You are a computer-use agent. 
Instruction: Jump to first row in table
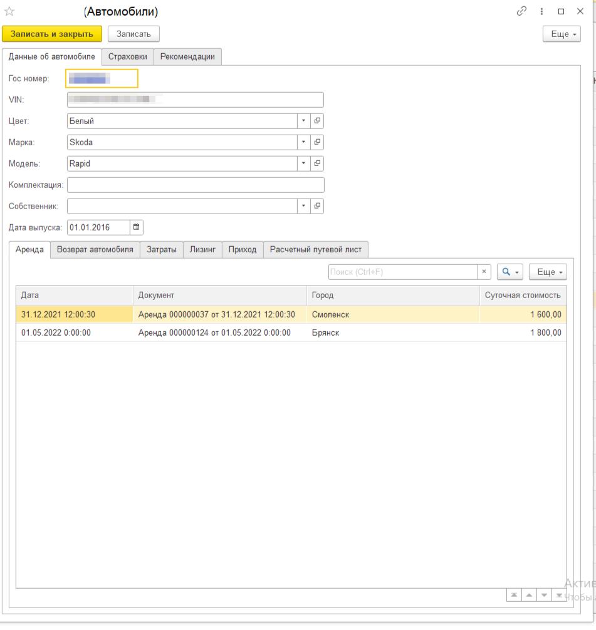(x=513, y=595)
